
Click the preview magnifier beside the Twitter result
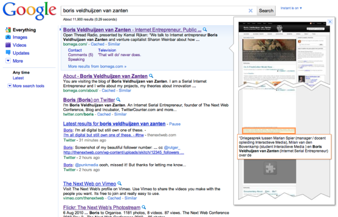[119, 100]
